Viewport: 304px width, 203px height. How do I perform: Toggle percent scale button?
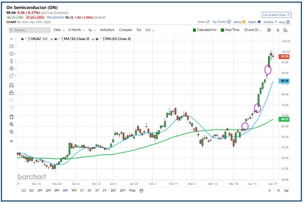[278, 191]
